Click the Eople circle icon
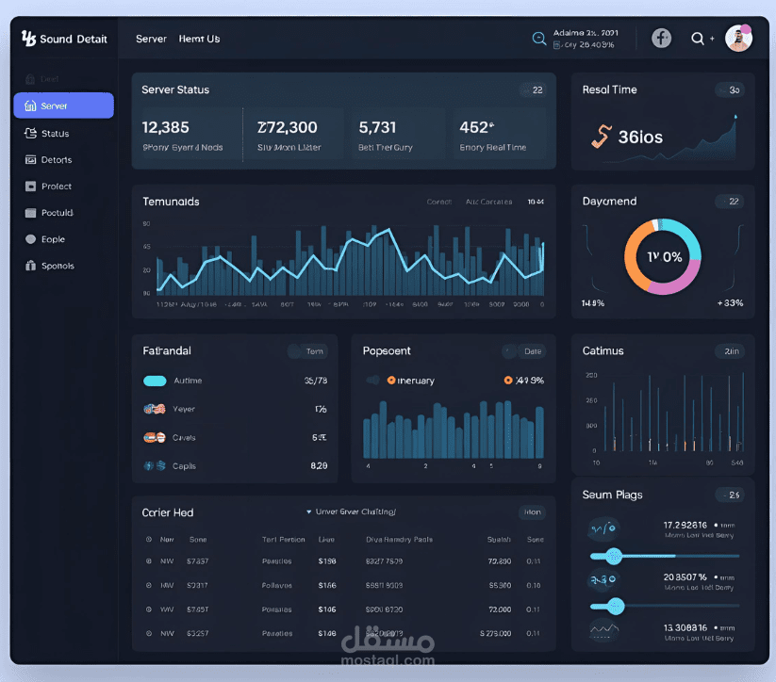This screenshot has width=776, height=682. pos(31,239)
